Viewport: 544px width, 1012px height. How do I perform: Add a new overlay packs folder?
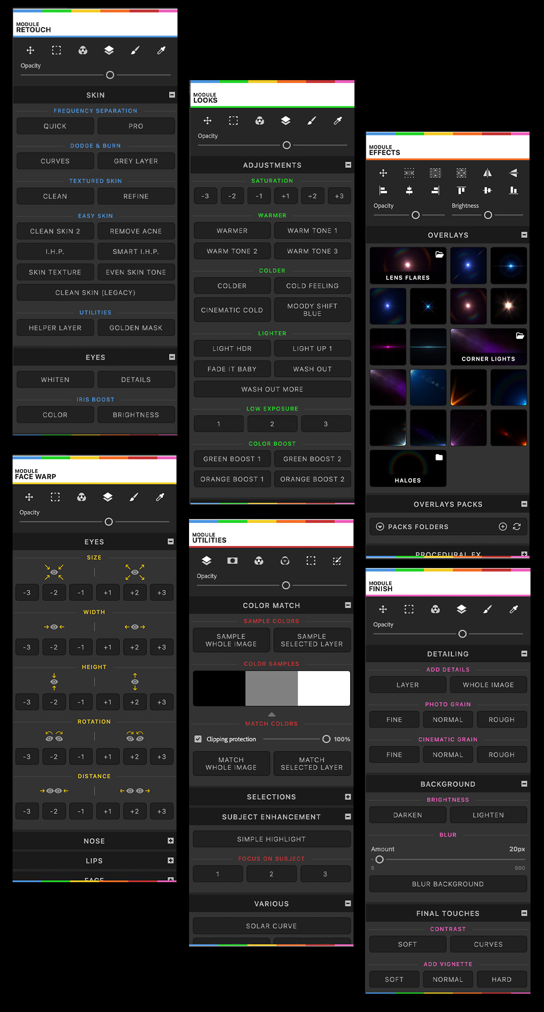tap(503, 527)
